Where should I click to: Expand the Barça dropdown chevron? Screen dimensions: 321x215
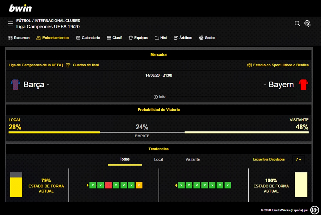point(48,85)
